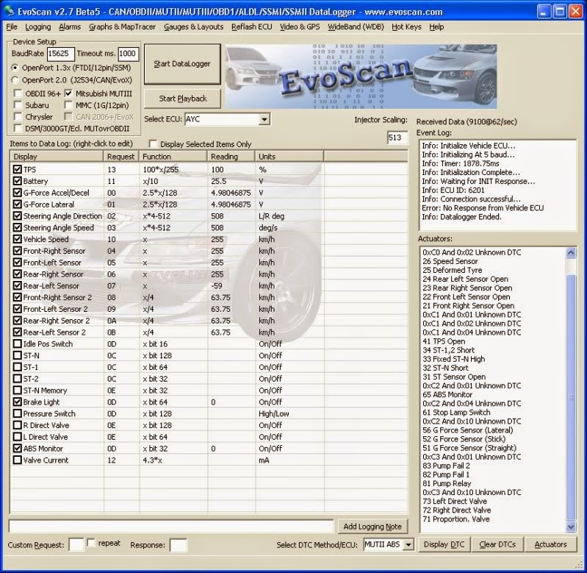The width and height of the screenshot is (587, 573).
Task: Select '41 TPS Open' entry
Action: pos(444,341)
